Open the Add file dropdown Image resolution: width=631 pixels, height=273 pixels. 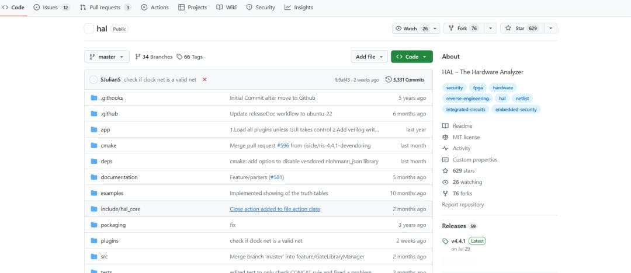(x=369, y=57)
